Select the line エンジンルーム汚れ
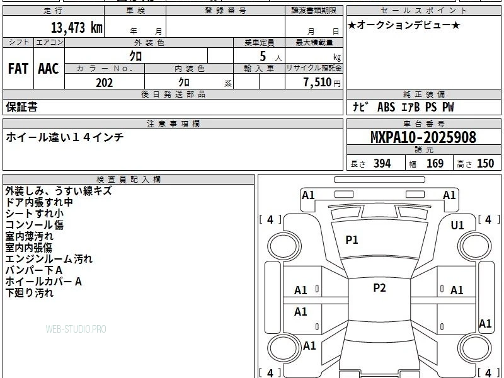This screenshot has width=504, height=378. point(49,259)
